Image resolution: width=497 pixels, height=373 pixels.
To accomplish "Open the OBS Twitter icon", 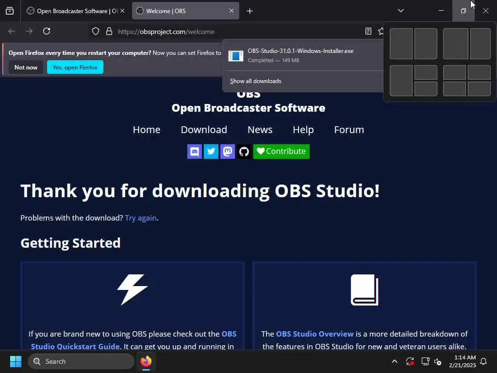I will 211,152.
